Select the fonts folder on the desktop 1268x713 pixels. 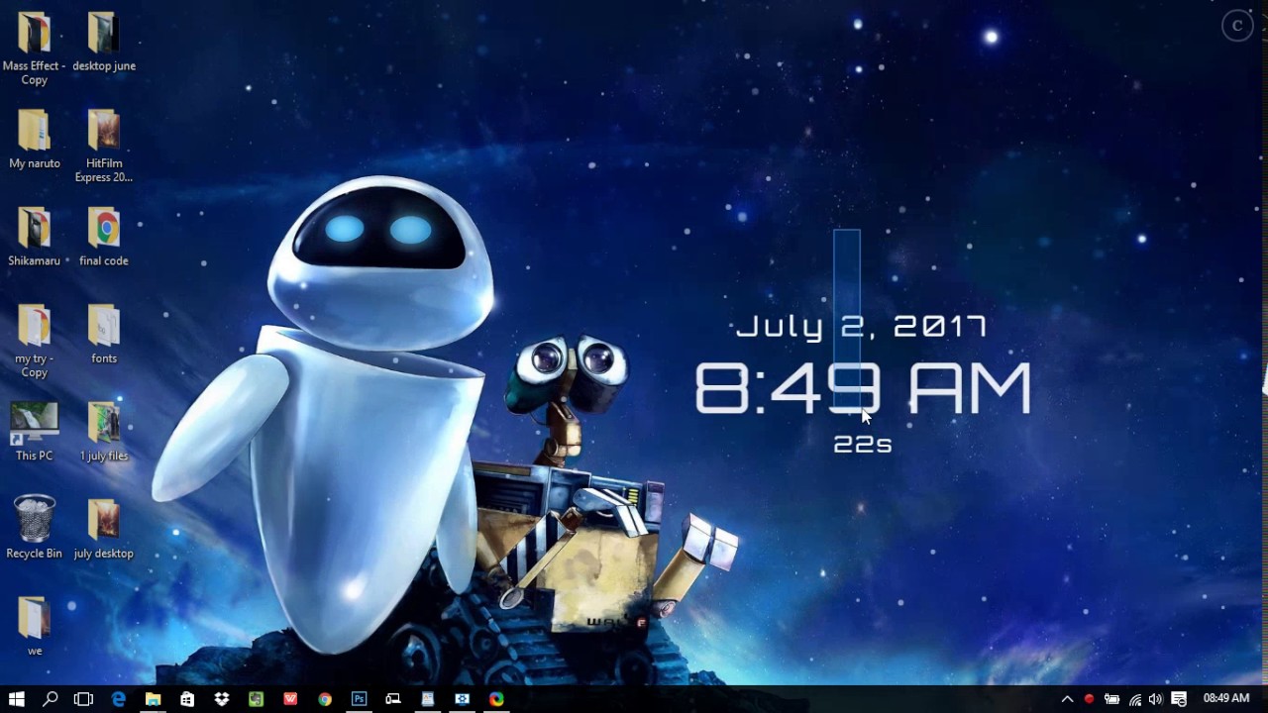(104, 335)
